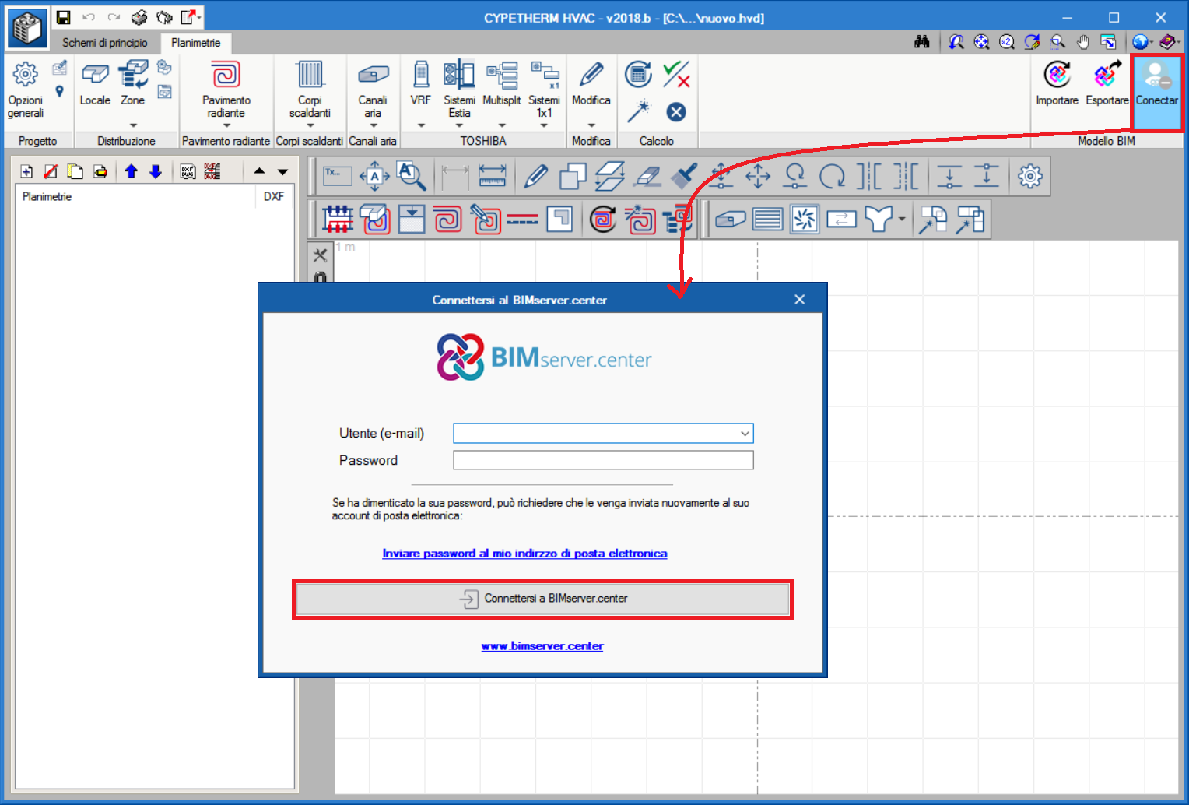Screen dimensions: 1189x805
Task: Click the red radiant manifold icon
Action: pyautogui.click(x=338, y=220)
